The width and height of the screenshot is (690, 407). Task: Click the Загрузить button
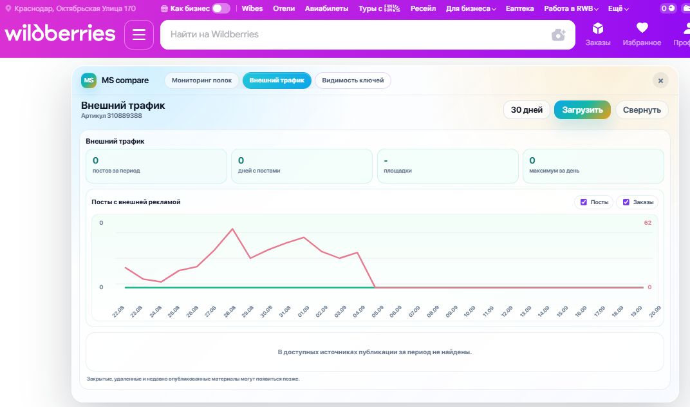(x=582, y=109)
